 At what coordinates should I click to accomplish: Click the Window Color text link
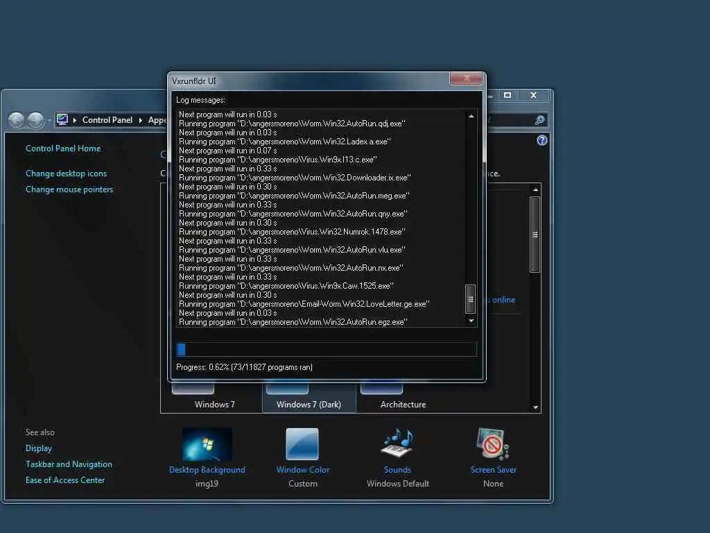point(303,470)
